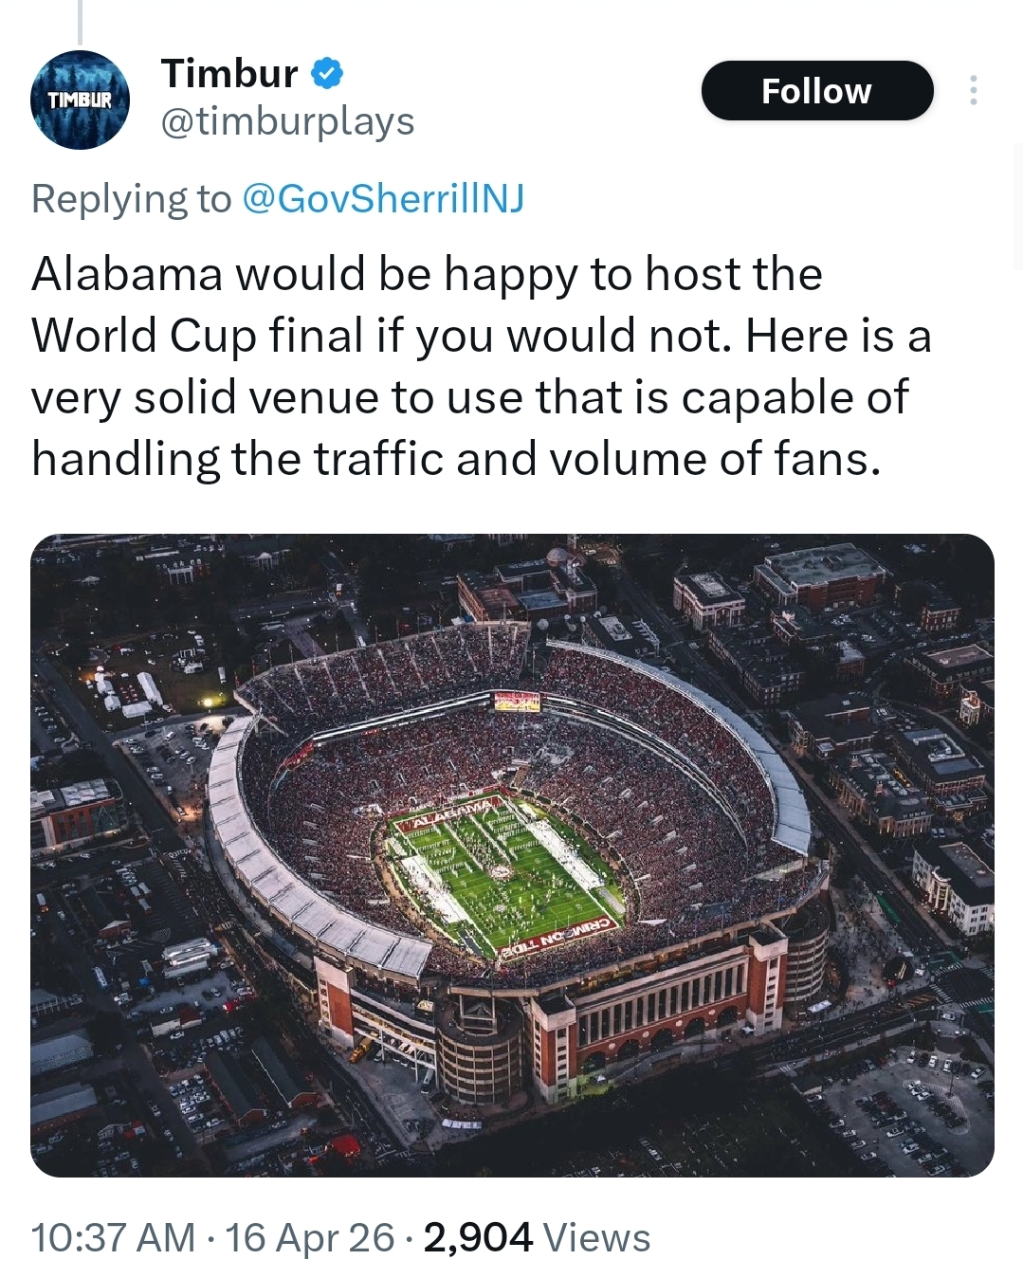1023x1278 pixels.
Task: Open the Timbur display name
Action: (x=229, y=73)
